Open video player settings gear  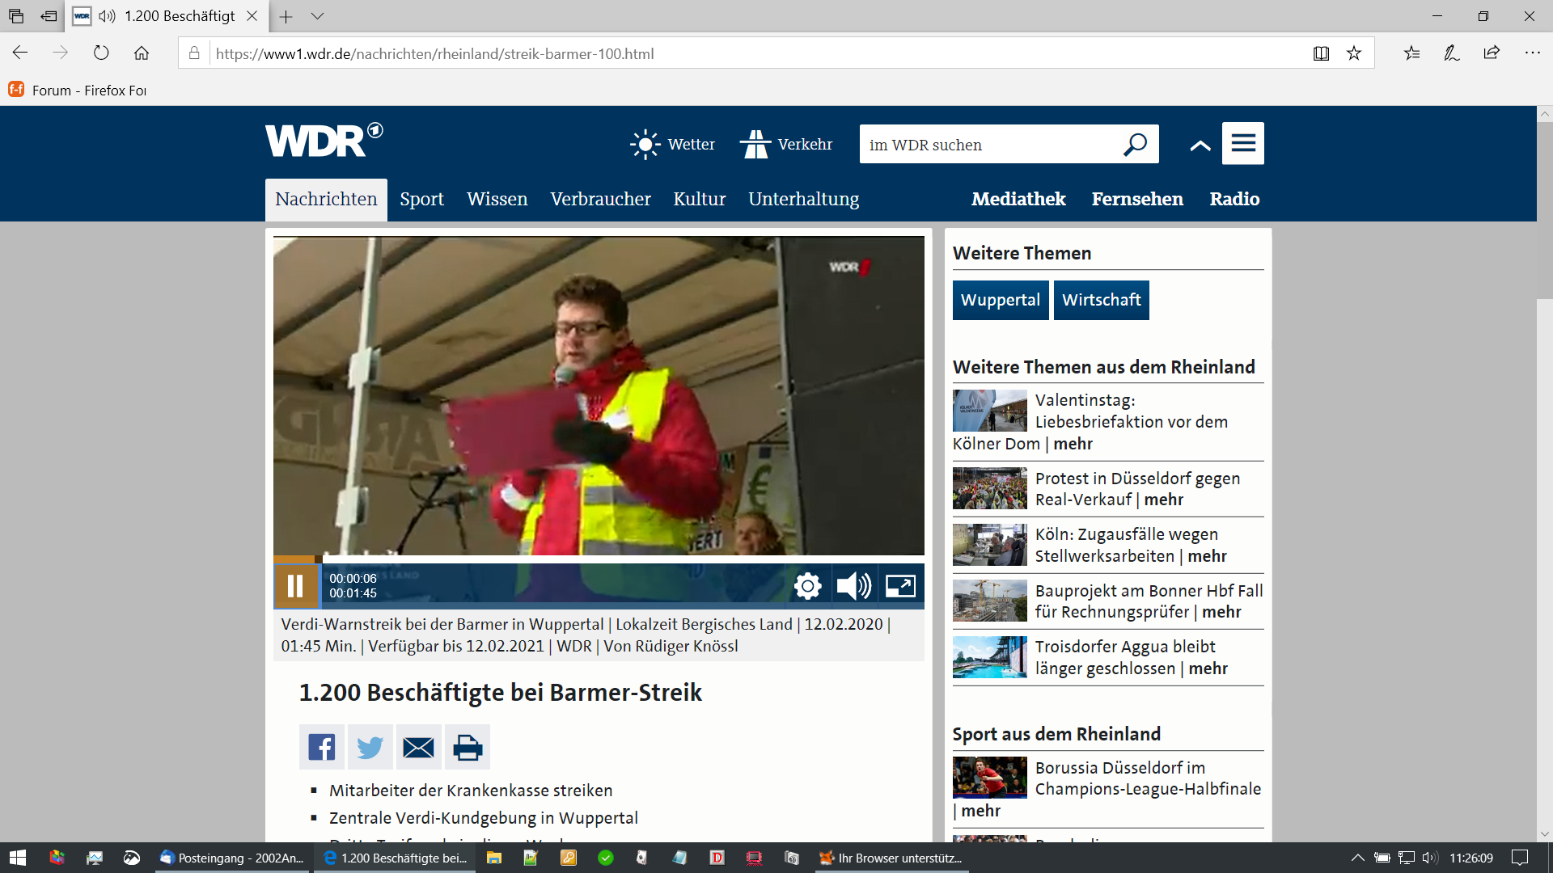[807, 586]
